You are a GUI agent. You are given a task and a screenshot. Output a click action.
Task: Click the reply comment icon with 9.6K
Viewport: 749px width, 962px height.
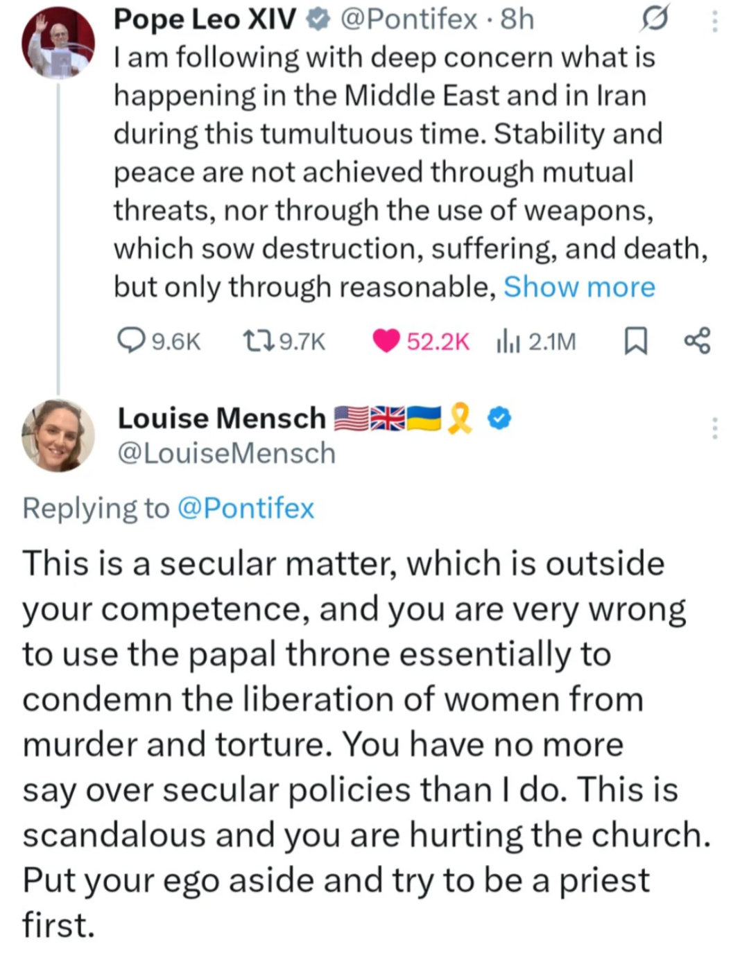click(131, 341)
